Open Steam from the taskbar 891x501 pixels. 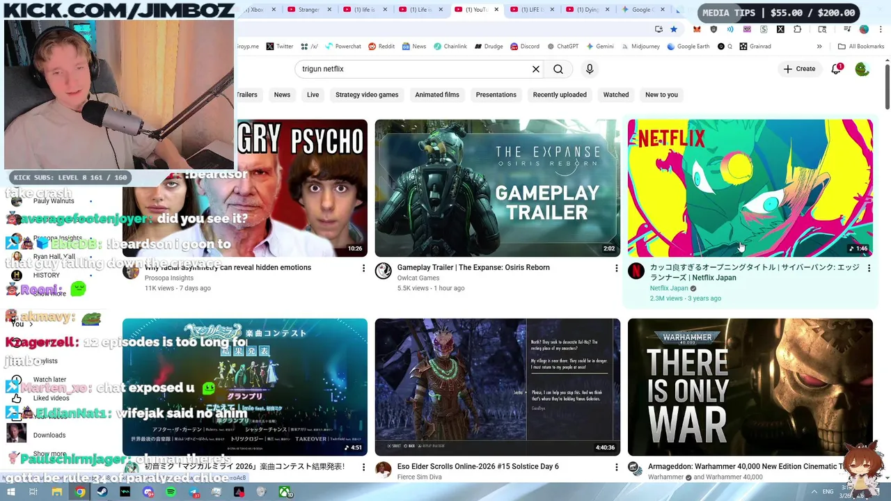click(102, 492)
